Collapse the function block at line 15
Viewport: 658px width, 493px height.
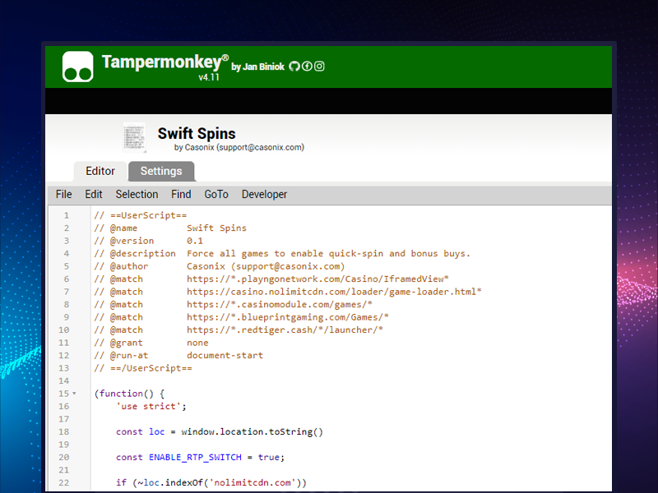click(x=75, y=394)
